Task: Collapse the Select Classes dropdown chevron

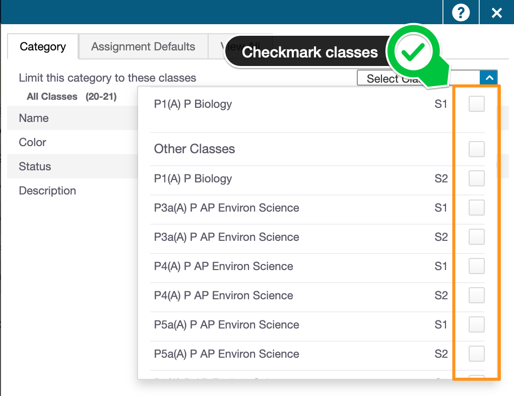Action: pyautogui.click(x=489, y=78)
